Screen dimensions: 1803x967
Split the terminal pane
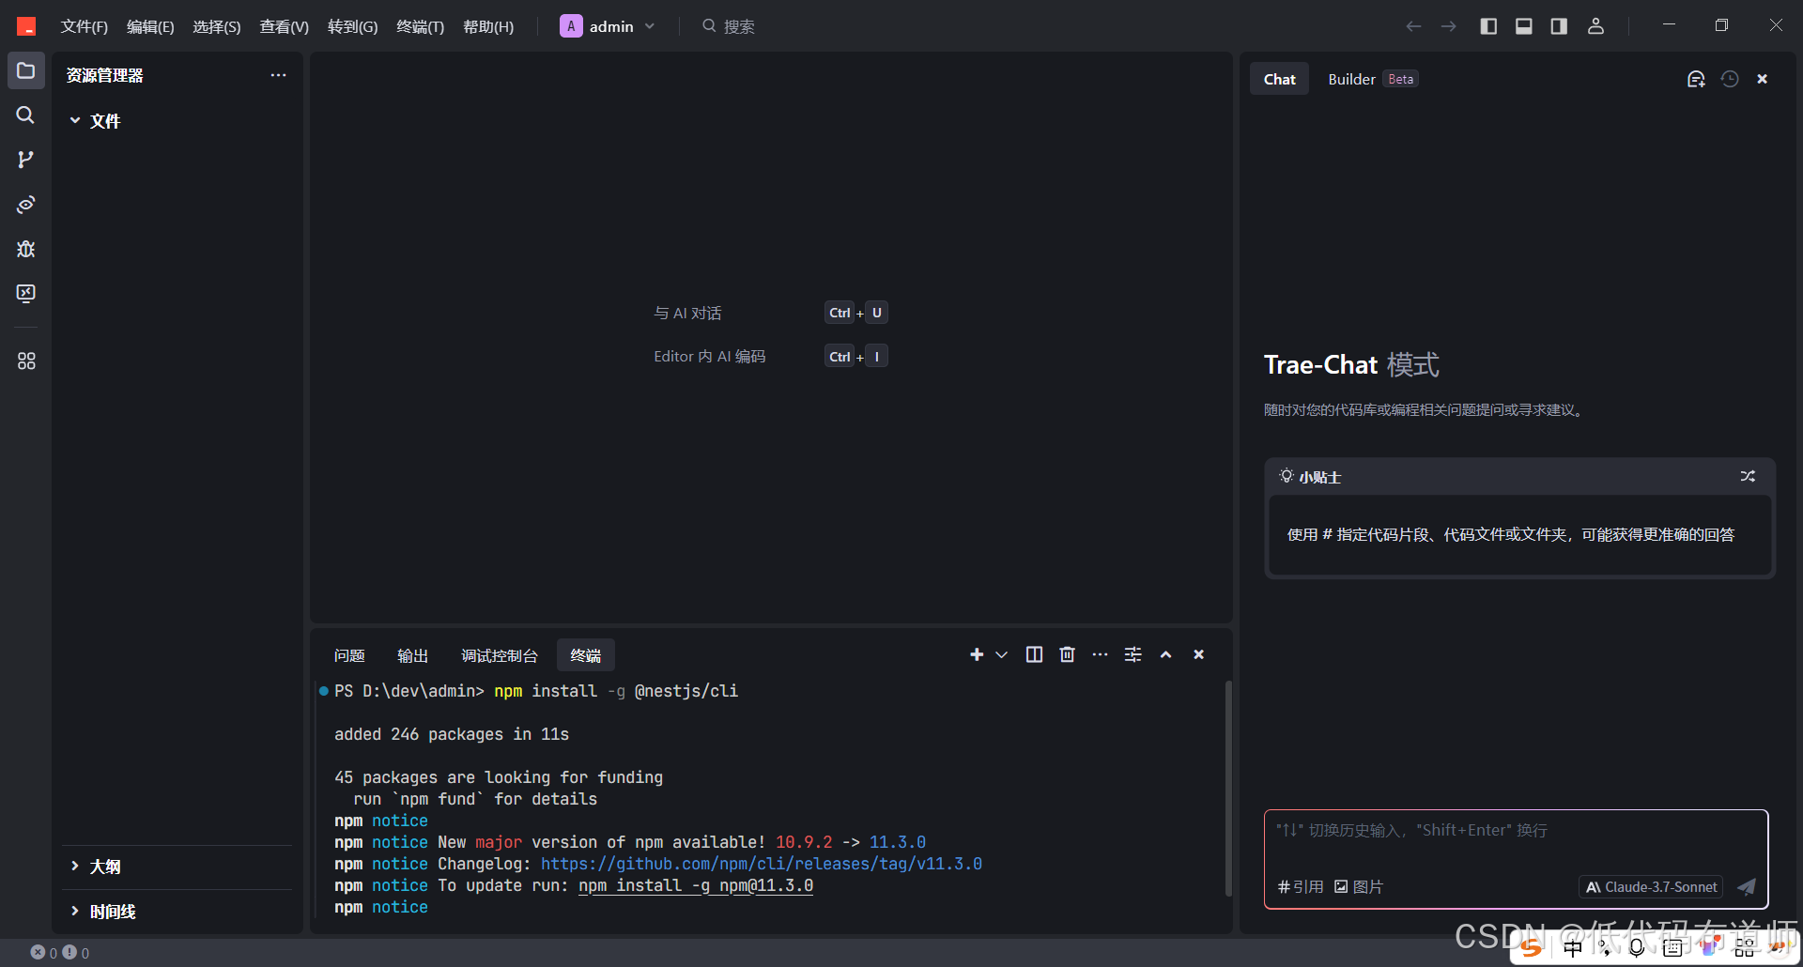1034,654
